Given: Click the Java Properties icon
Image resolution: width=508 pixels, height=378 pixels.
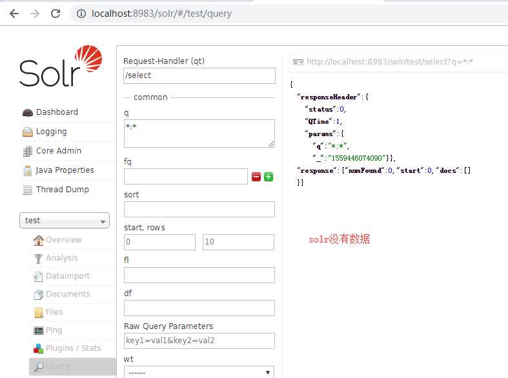Looking at the screenshot, I should (x=28, y=170).
